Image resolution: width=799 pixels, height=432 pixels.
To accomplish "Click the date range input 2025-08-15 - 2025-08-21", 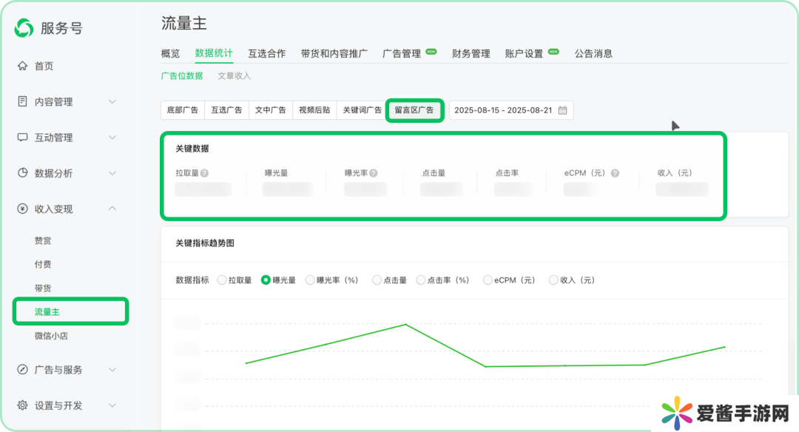I will tap(503, 110).
